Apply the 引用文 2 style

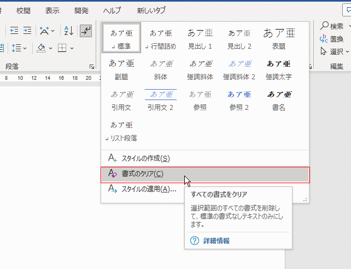tap(161, 100)
